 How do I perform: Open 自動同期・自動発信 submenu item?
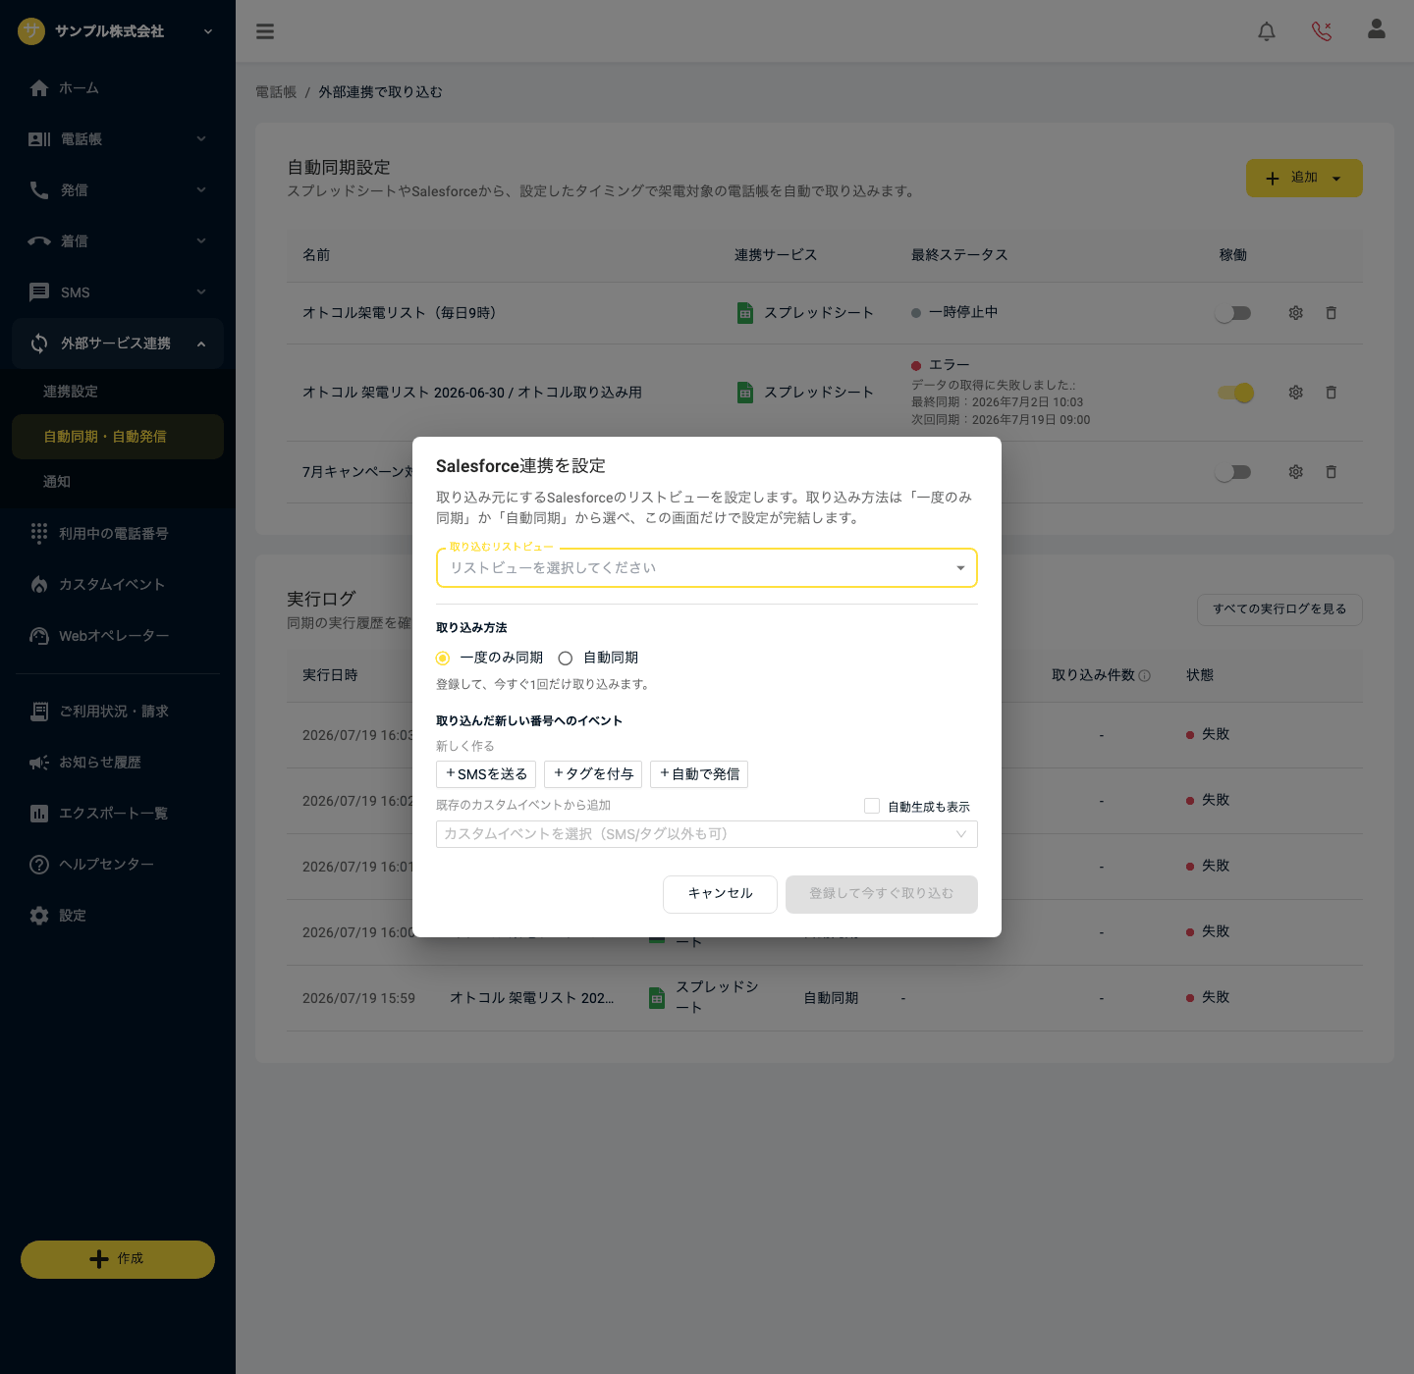coord(118,437)
